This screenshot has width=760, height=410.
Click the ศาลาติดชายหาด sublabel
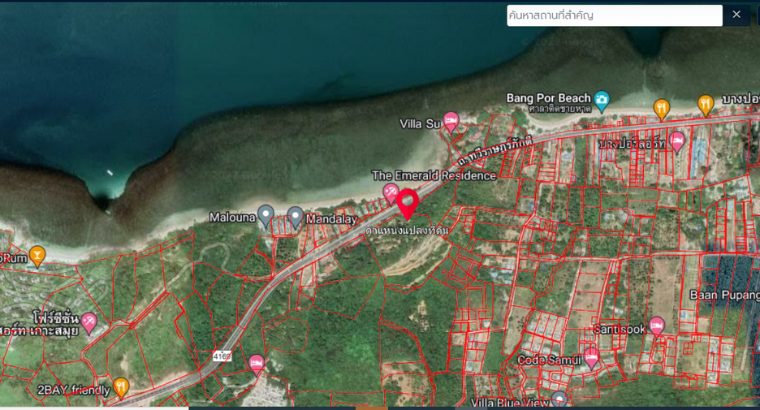[x=559, y=109]
